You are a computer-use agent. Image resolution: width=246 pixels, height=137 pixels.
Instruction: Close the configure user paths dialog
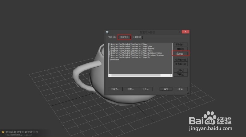point(186,32)
